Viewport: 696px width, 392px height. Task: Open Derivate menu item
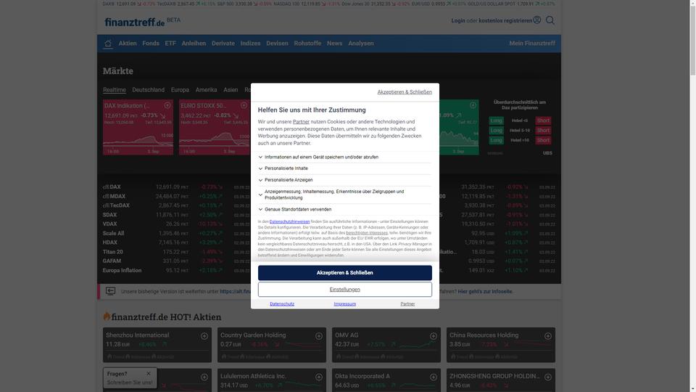223,44
